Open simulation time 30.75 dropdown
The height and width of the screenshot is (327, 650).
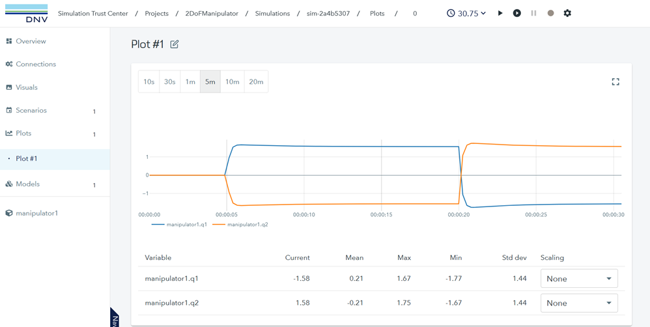(x=466, y=13)
